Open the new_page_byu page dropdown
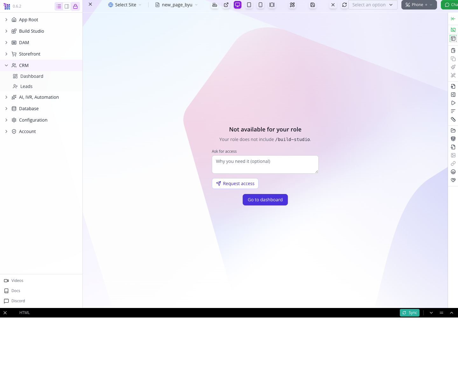The height and width of the screenshot is (381, 458). (x=177, y=5)
